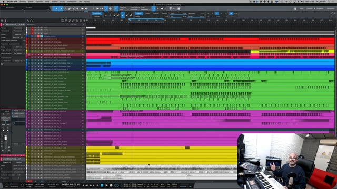Switch to the Canción page
The height and width of the screenshot is (189, 337).
pyautogui.click(x=309, y=9)
